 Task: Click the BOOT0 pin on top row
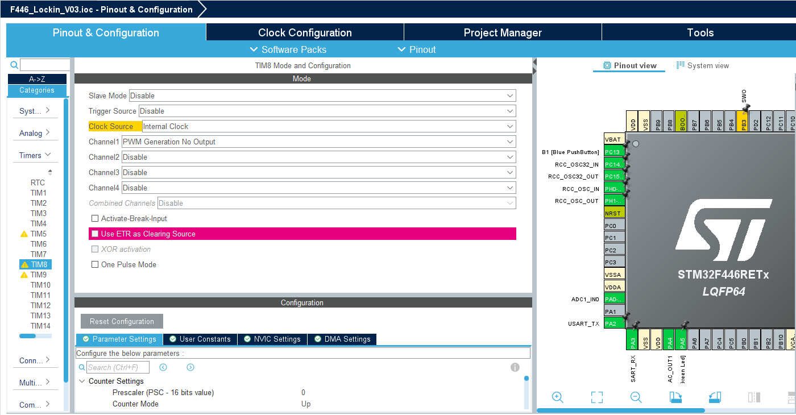(682, 121)
